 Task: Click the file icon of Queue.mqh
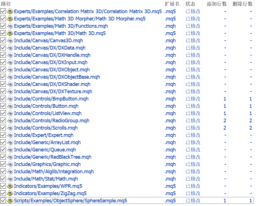pyautogui.click(x=10, y=150)
